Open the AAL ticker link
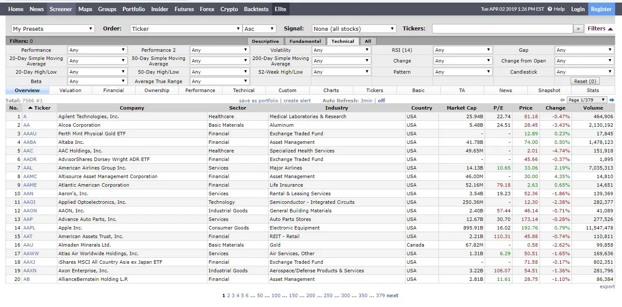Image resolution: width=622 pixels, height=307 pixels. [x=28, y=168]
